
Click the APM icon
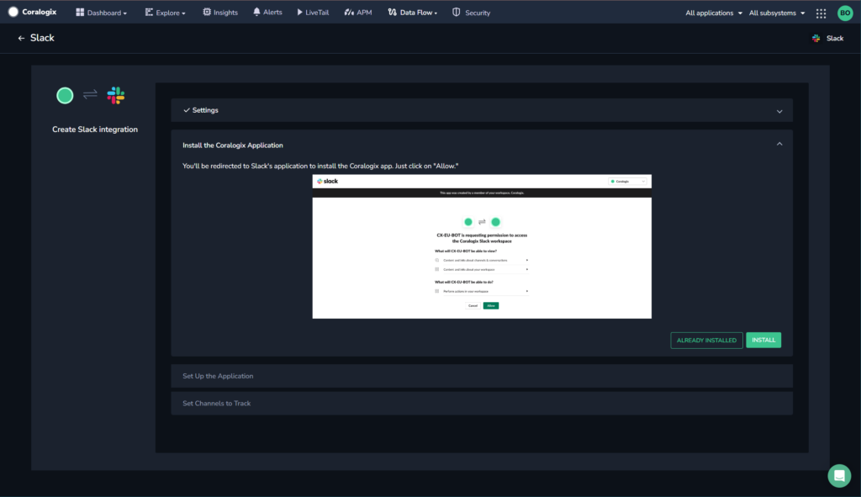click(349, 12)
